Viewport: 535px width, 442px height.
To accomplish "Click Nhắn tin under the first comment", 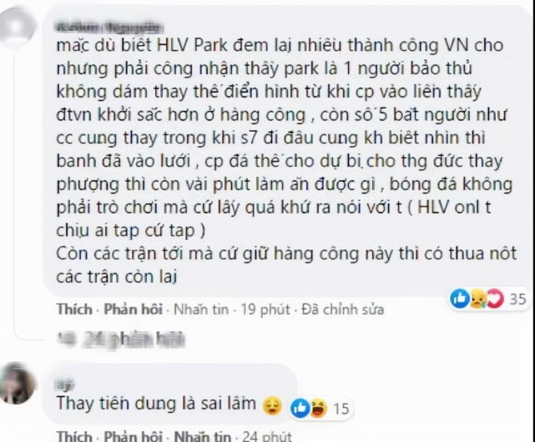I will click(x=201, y=309).
